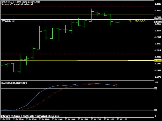
Task: Click the 1.2062 order price tag
Action: pyautogui.click(x=158, y=19)
